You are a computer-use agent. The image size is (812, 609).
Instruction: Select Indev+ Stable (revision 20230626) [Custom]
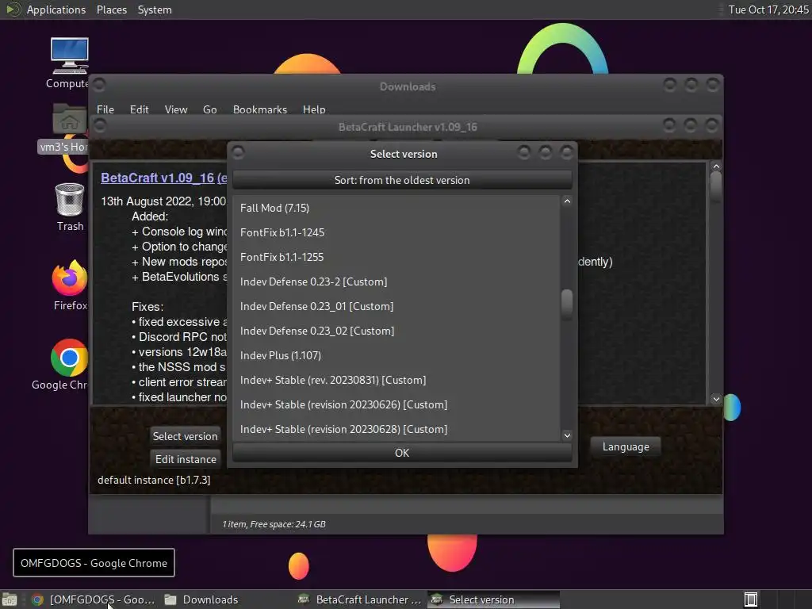coord(396,404)
